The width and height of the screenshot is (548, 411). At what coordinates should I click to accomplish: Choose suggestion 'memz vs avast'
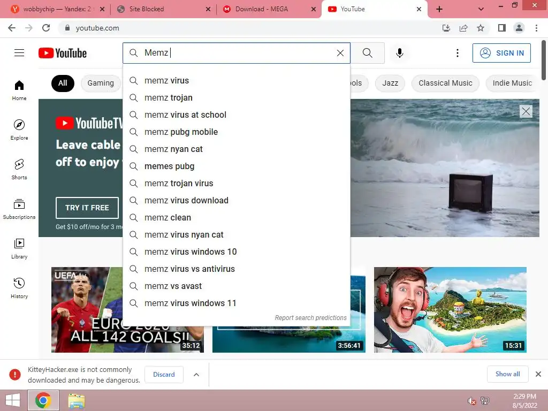[x=236, y=286]
